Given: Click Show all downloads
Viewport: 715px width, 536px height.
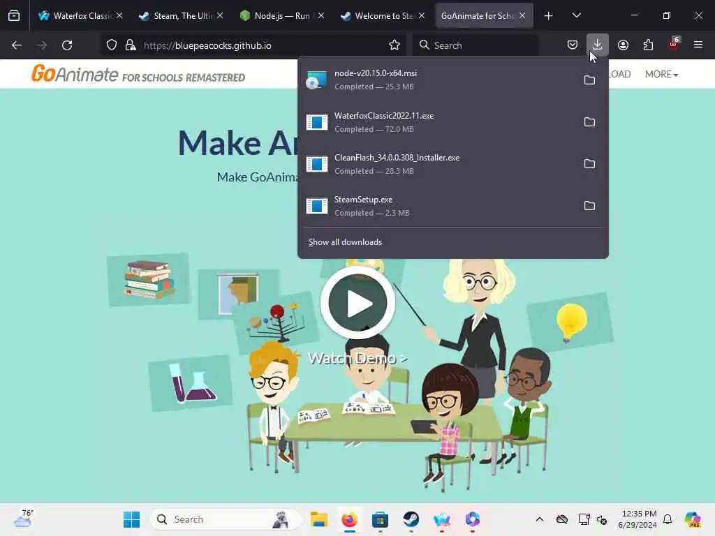Looking at the screenshot, I should tap(345, 242).
